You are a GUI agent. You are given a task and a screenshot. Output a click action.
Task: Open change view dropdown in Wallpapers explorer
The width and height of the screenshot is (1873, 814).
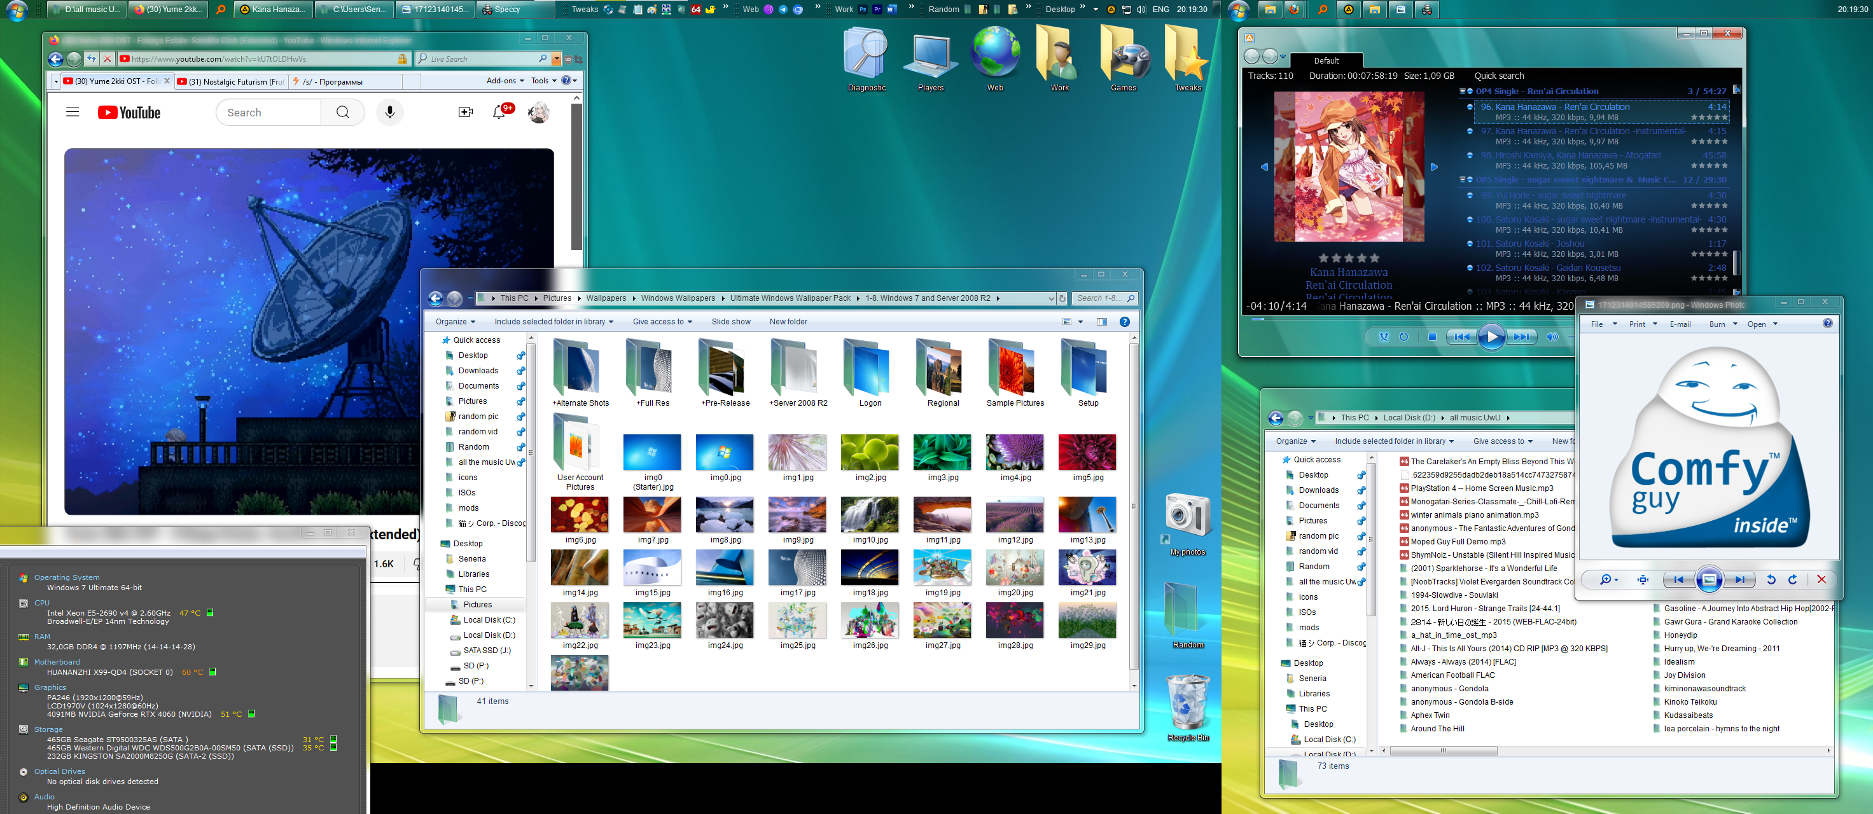click(x=1080, y=321)
